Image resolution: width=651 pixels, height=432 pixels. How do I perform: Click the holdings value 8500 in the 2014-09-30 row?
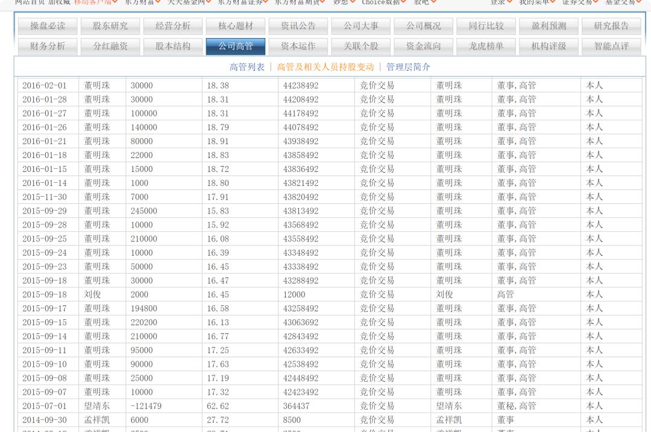coord(292,420)
